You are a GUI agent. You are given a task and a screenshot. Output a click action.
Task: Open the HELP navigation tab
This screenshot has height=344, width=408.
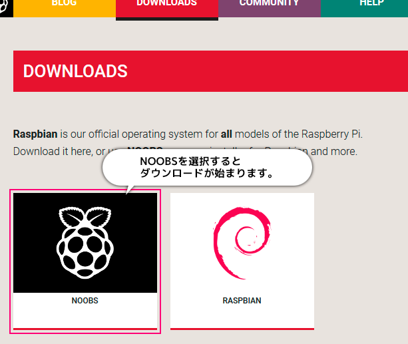tap(364, 8)
